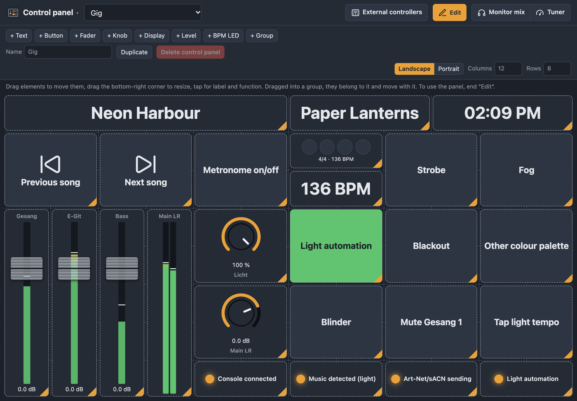Click the Tap light tempo button

pyautogui.click(x=526, y=322)
